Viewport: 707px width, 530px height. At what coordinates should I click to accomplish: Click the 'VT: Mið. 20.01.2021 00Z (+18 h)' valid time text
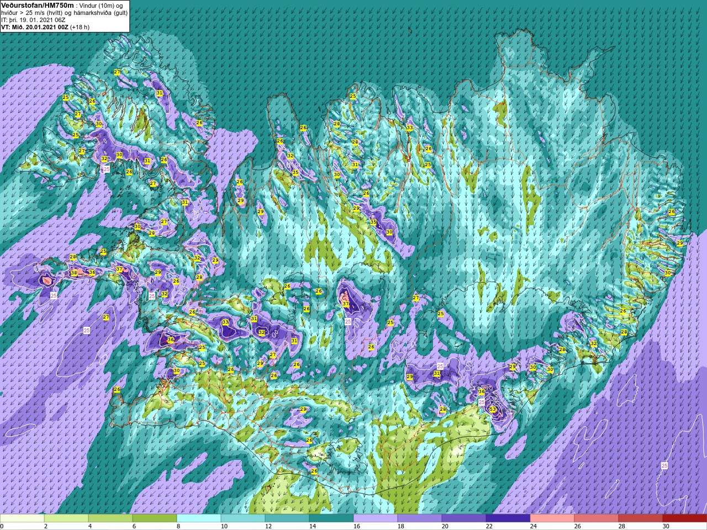pyautogui.click(x=45, y=26)
